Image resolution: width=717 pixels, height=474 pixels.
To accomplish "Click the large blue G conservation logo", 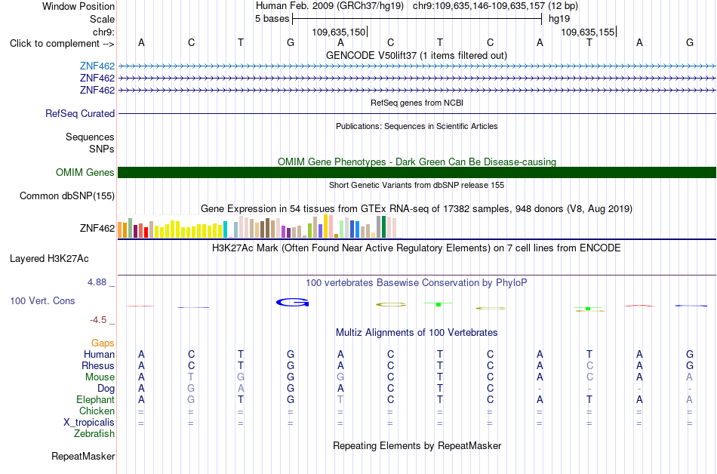I will coord(293,302).
